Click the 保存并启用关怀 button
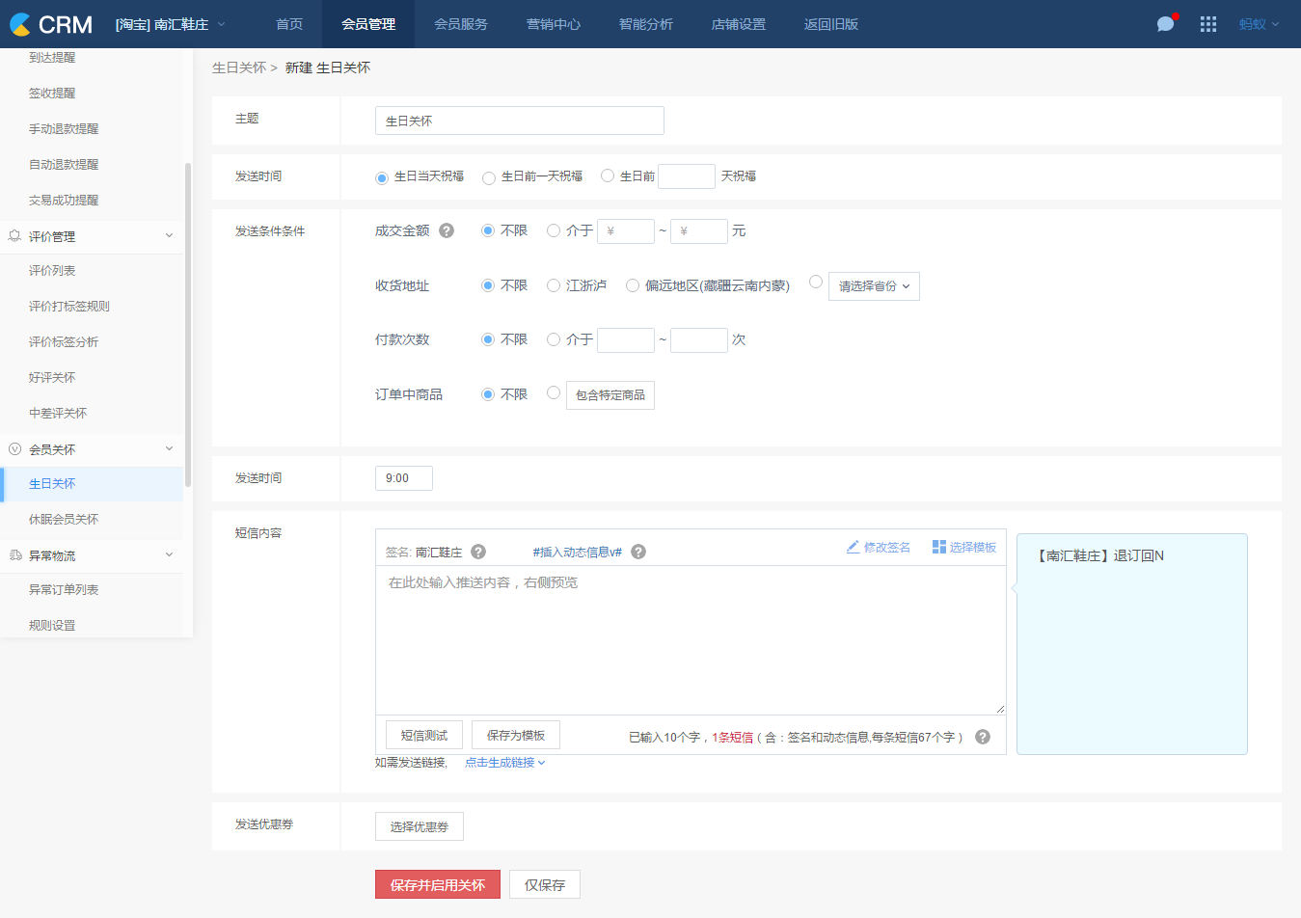The width and height of the screenshot is (1301, 918). click(x=438, y=885)
